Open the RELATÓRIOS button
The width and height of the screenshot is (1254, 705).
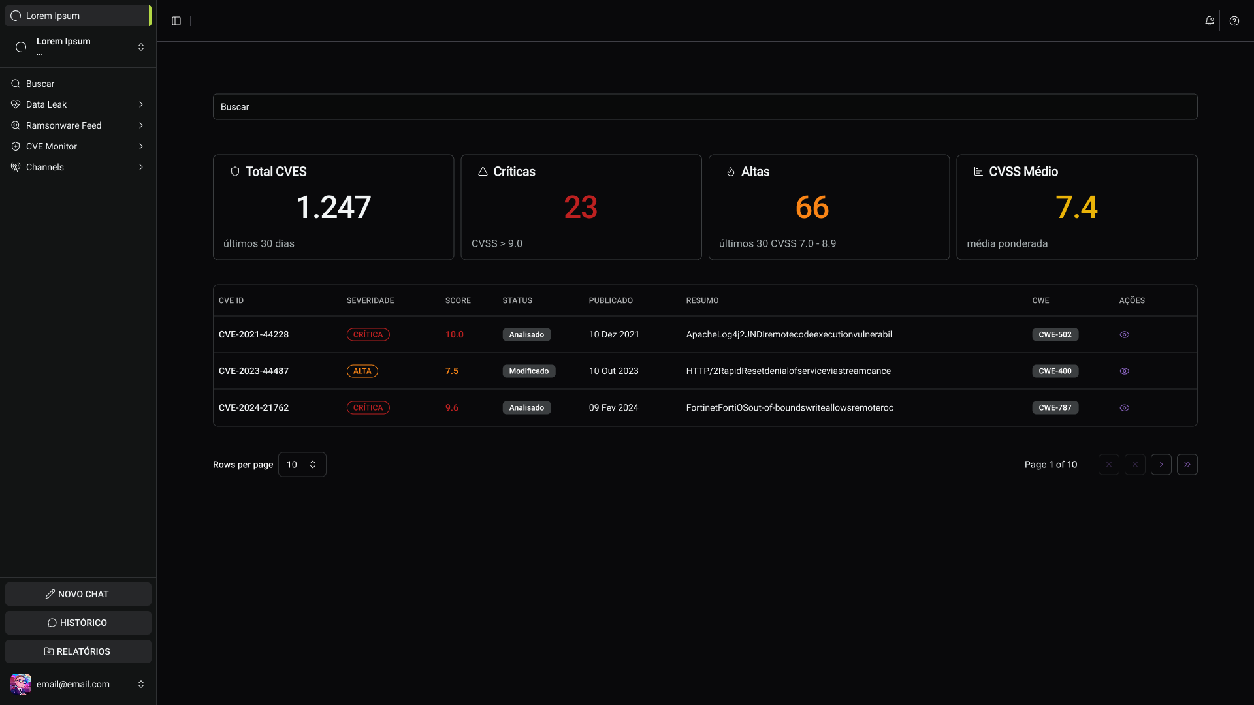(x=78, y=651)
